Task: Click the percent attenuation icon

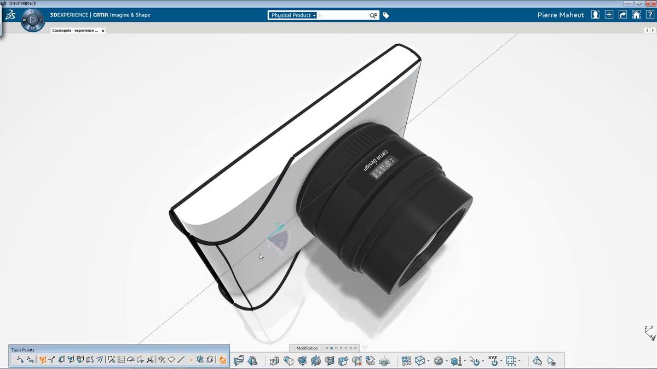Action: 162,360
